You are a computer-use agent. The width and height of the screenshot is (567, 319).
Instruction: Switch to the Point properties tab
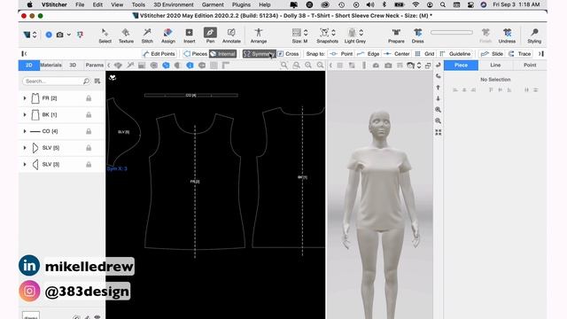click(x=530, y=65)
